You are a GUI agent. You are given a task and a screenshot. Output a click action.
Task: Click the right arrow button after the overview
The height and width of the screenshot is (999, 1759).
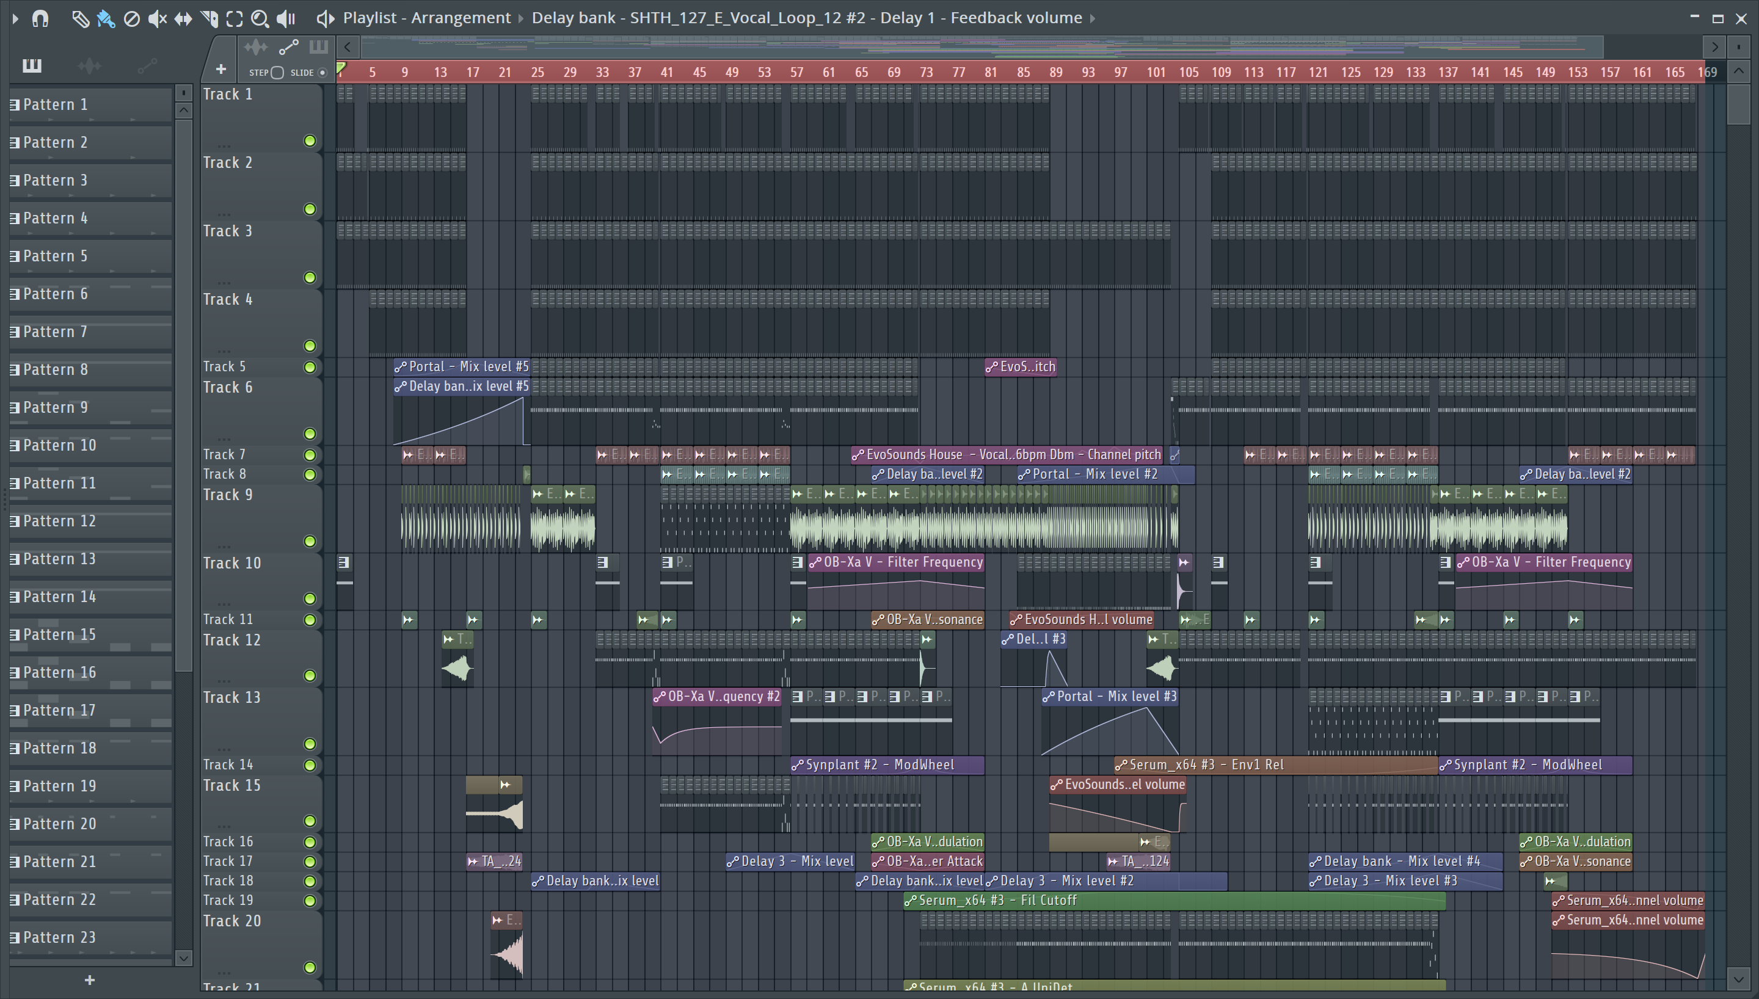coord(1714,46)
